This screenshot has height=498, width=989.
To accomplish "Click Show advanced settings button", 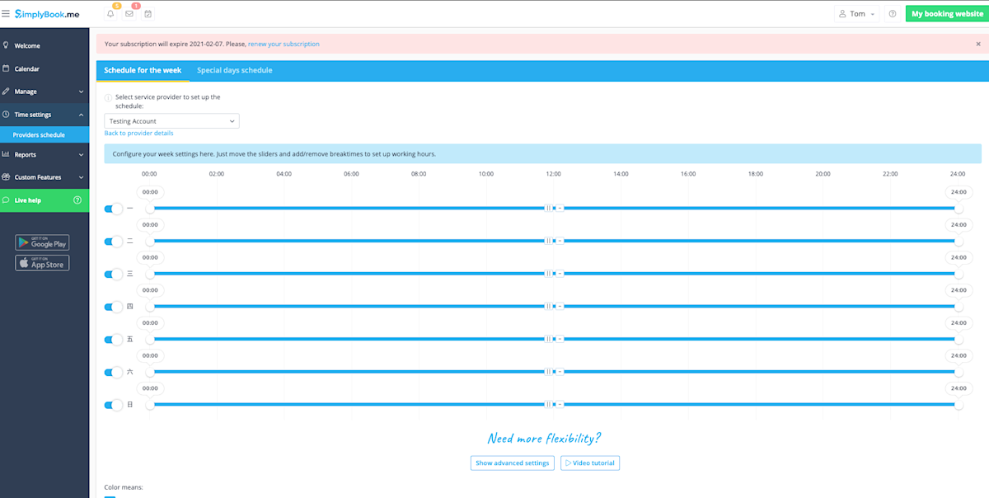I will click(x=513, y=463).
